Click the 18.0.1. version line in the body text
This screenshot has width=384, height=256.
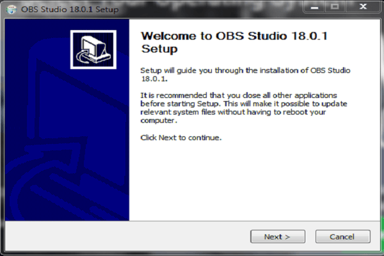(154, 79)
